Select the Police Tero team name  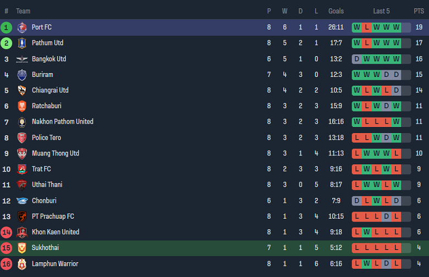pyautogui.click(x=46, y=137)
